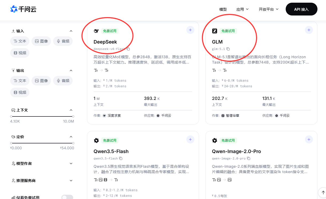Toggle the 视频 filter under 输入
326x199 pixels.
coord(20,53)
